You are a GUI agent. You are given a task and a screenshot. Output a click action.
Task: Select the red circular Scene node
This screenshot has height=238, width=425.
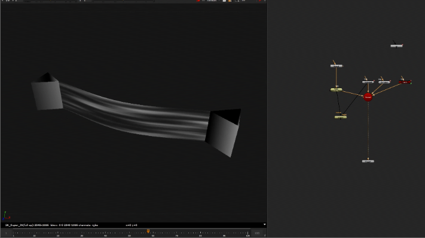tap(368, 97)
